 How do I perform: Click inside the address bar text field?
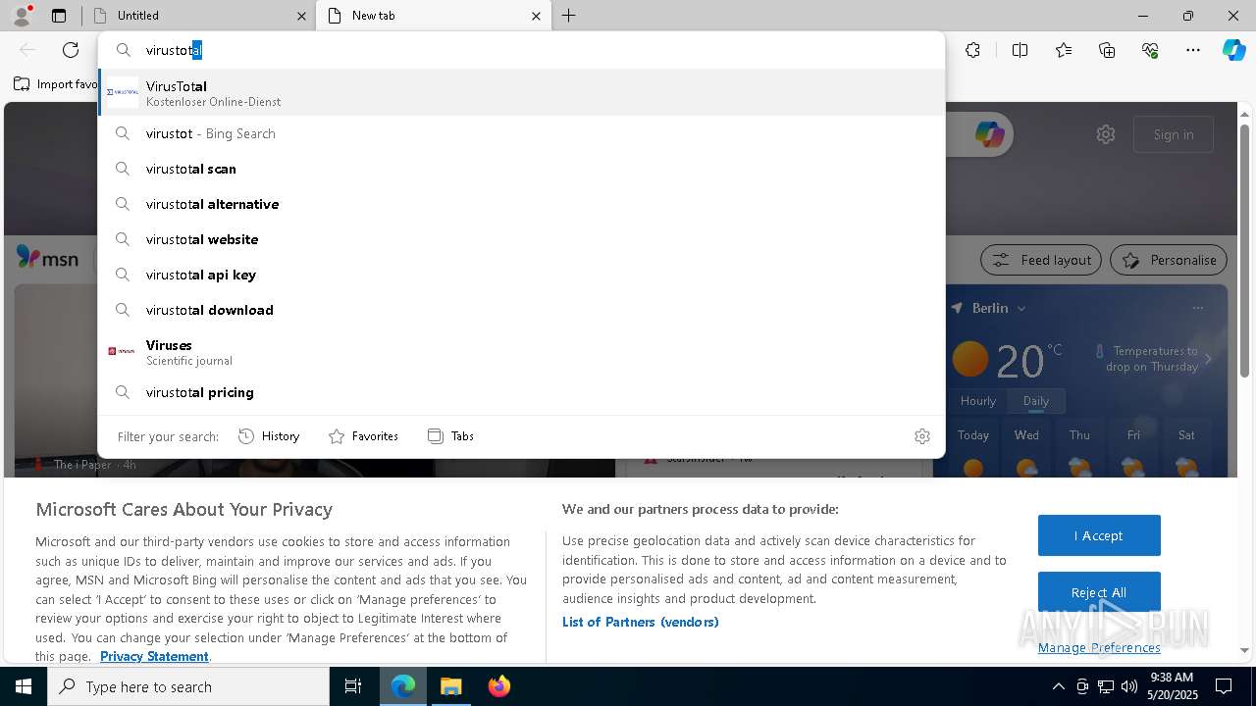tap(520, 50)
